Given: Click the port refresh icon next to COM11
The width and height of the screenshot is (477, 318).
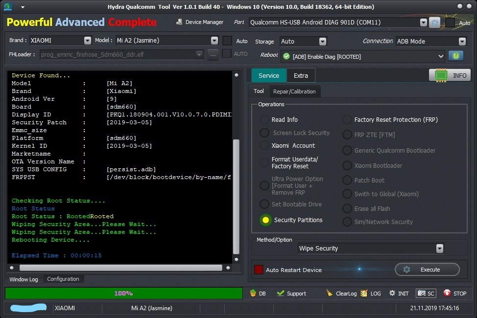Looking at the screenshot, I should coord(435,23).
